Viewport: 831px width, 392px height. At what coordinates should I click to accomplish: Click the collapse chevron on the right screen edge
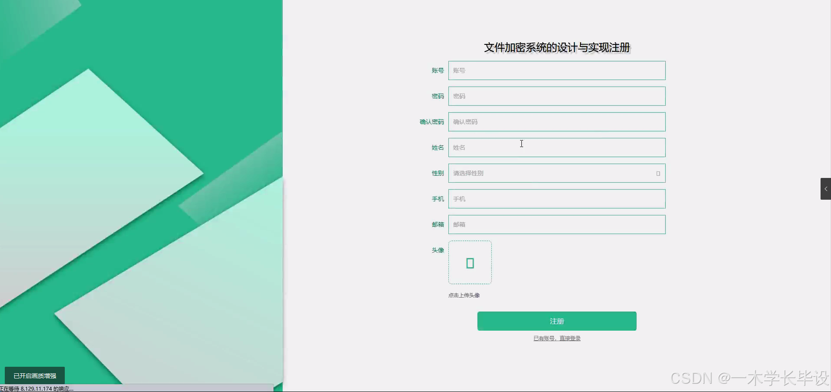(x=825, y=188)
